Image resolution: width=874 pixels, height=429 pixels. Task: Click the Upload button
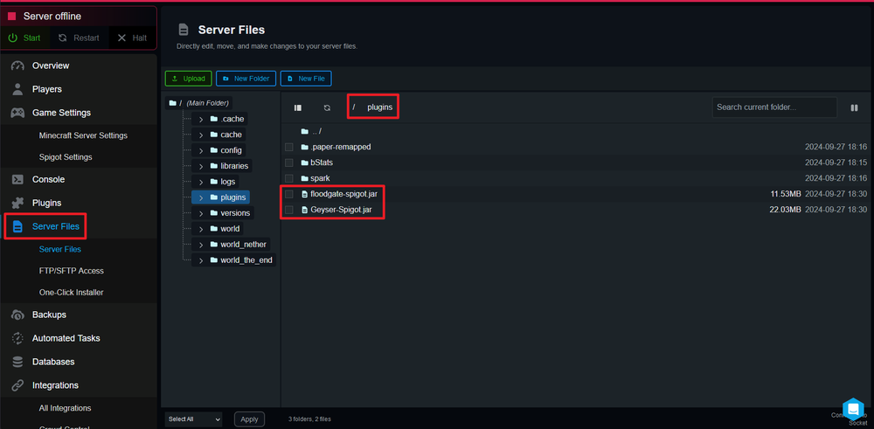187,79
